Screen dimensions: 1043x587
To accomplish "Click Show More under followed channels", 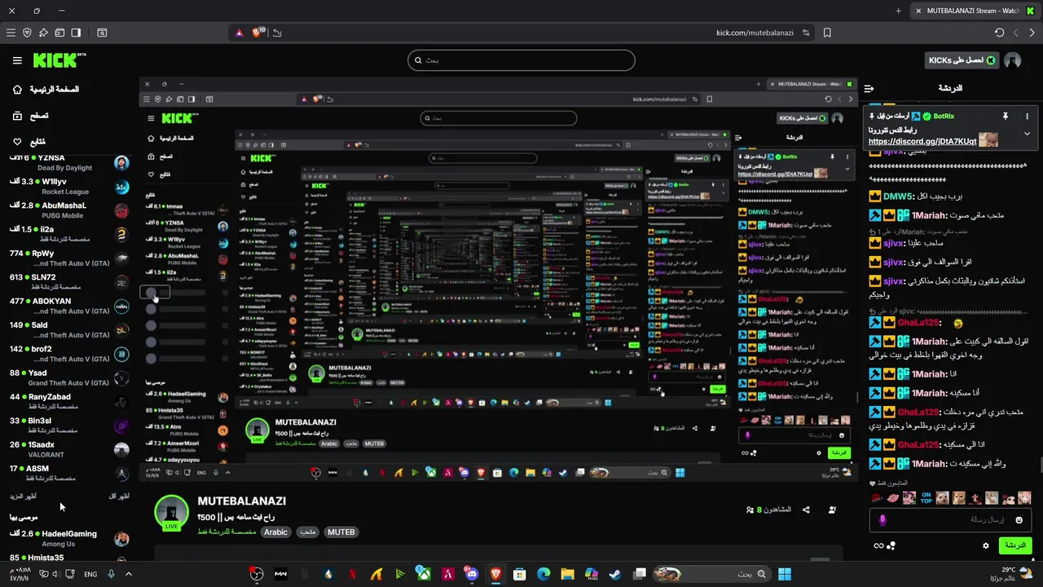I will pyautogui.click(x=23, y=496).
